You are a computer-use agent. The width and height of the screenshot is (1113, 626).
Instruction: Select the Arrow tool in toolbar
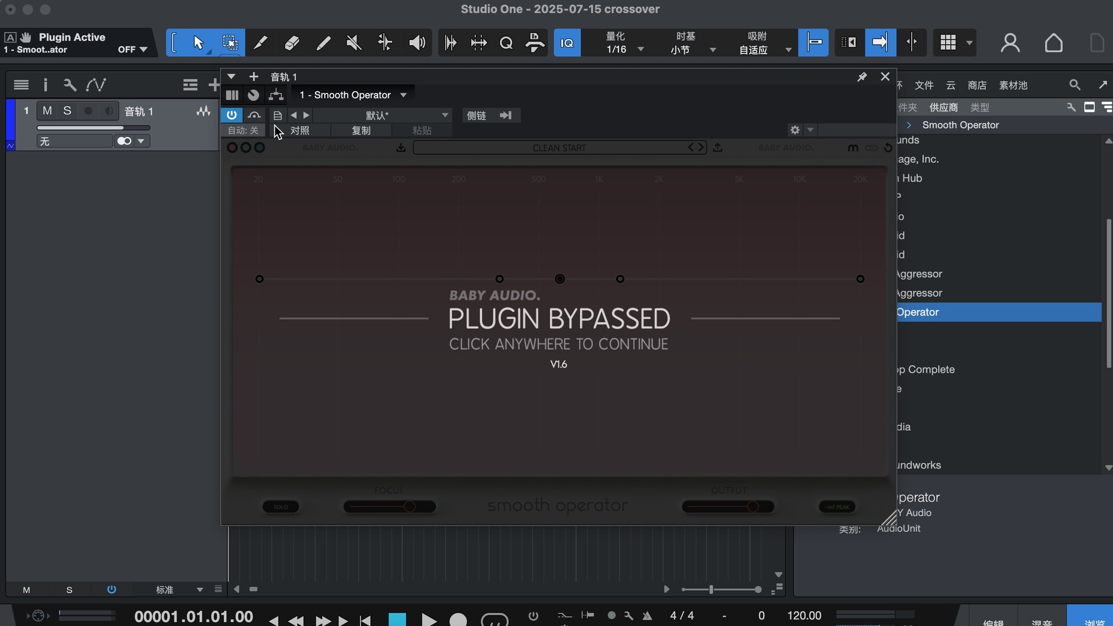click(198, 43)
